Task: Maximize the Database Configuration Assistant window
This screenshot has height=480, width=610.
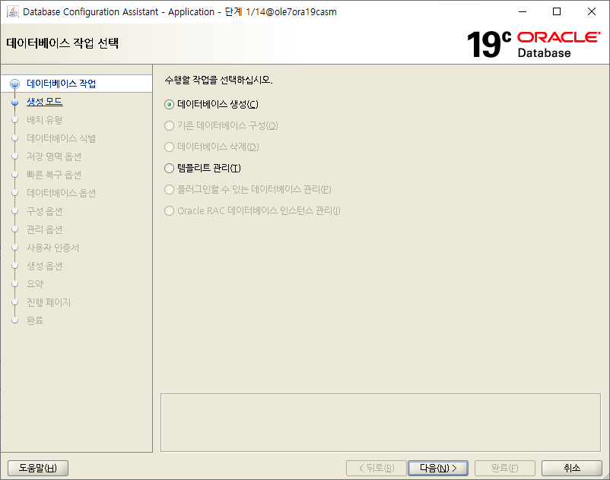Action: tap(557, 11)
